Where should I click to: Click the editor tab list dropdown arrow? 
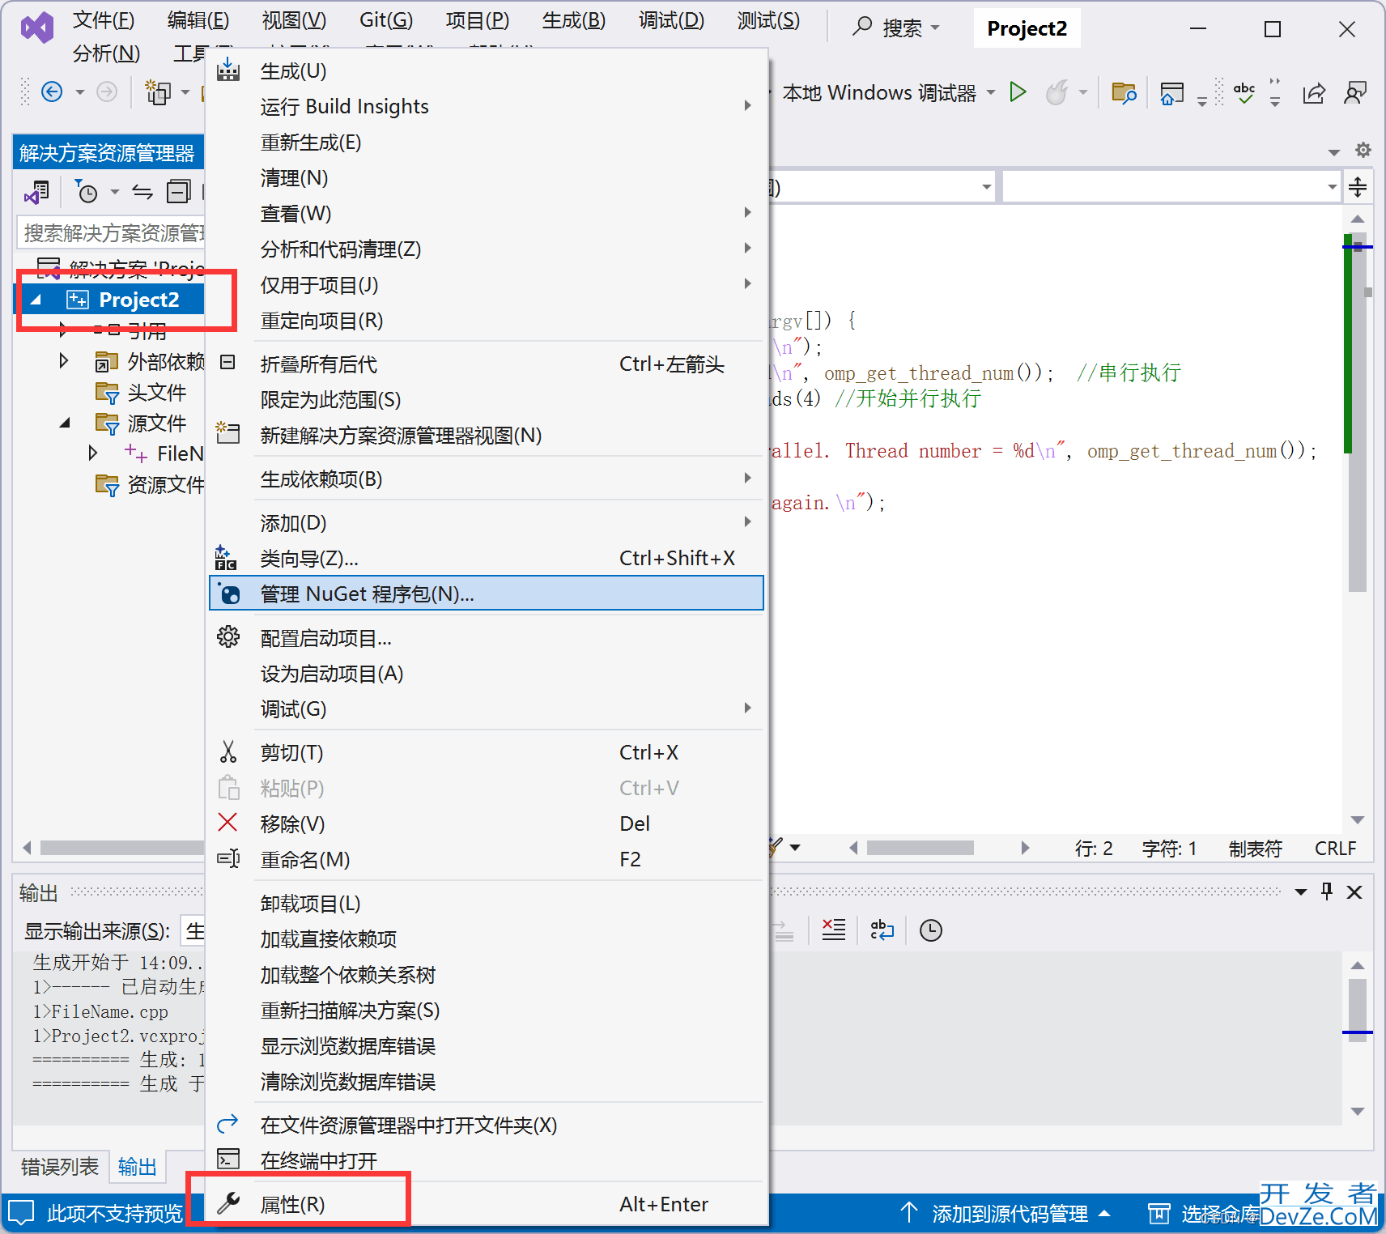tap(1333, 151)
